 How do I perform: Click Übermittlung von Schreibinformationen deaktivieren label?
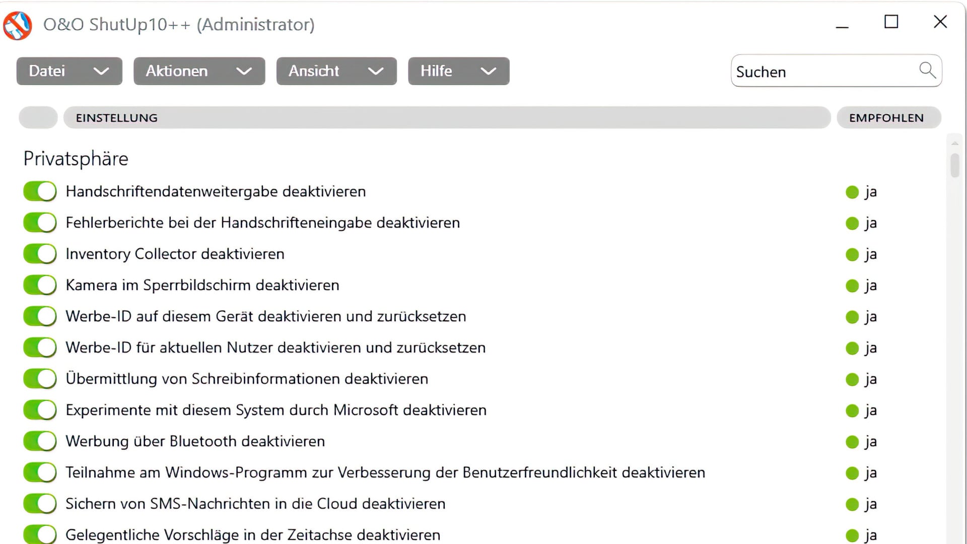pos(247,379)
